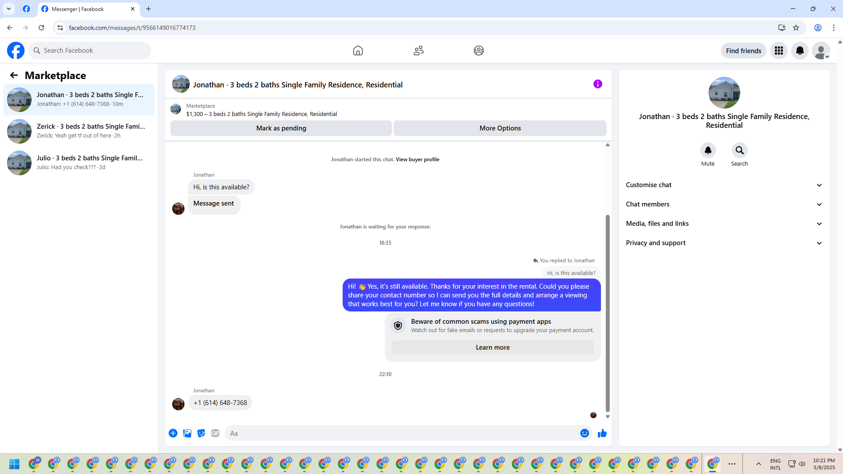
Task: Send a thumbs-up like
Action: pos(602,433)
